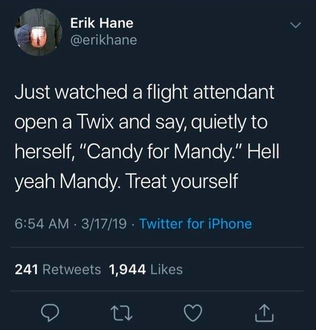Visit the @erikhane handle

(104, 40)
